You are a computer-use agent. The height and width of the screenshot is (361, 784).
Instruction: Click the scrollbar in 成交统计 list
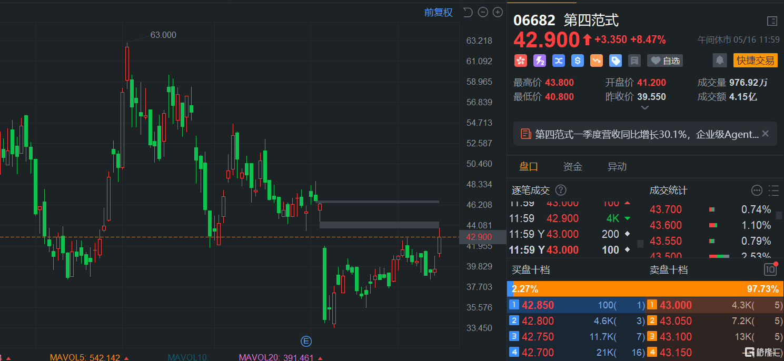pos(779,216)
